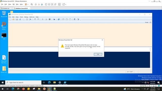This screenshot has height=91, width=162.
Task: Open the ISE File menu
Action: pyautogui.click(x=10, y=17)
